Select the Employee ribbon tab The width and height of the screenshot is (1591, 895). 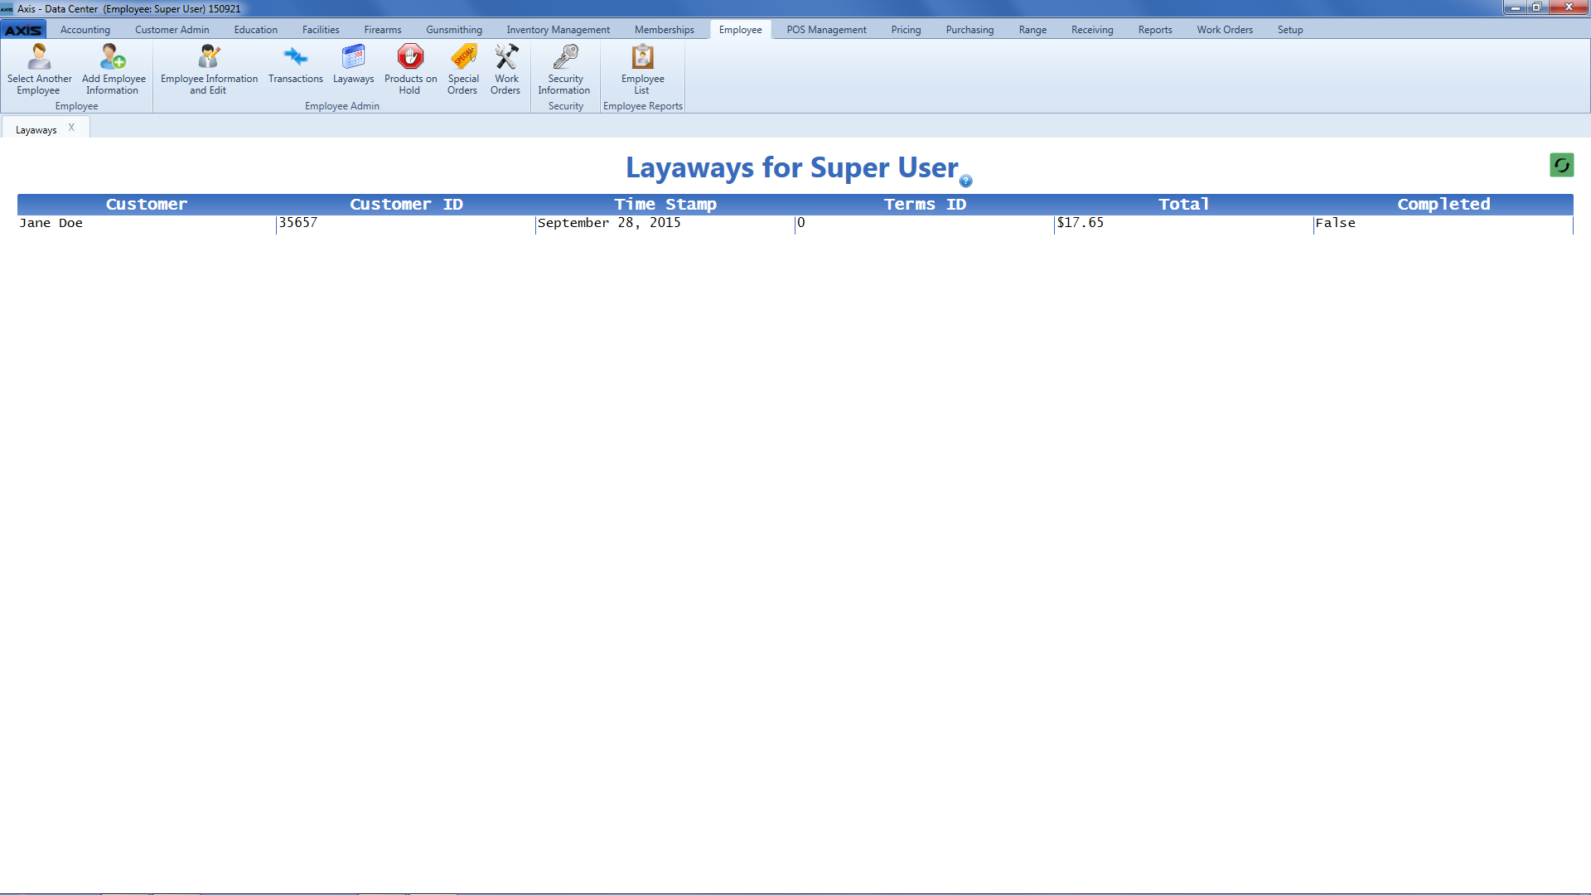(x=741, y=30)
